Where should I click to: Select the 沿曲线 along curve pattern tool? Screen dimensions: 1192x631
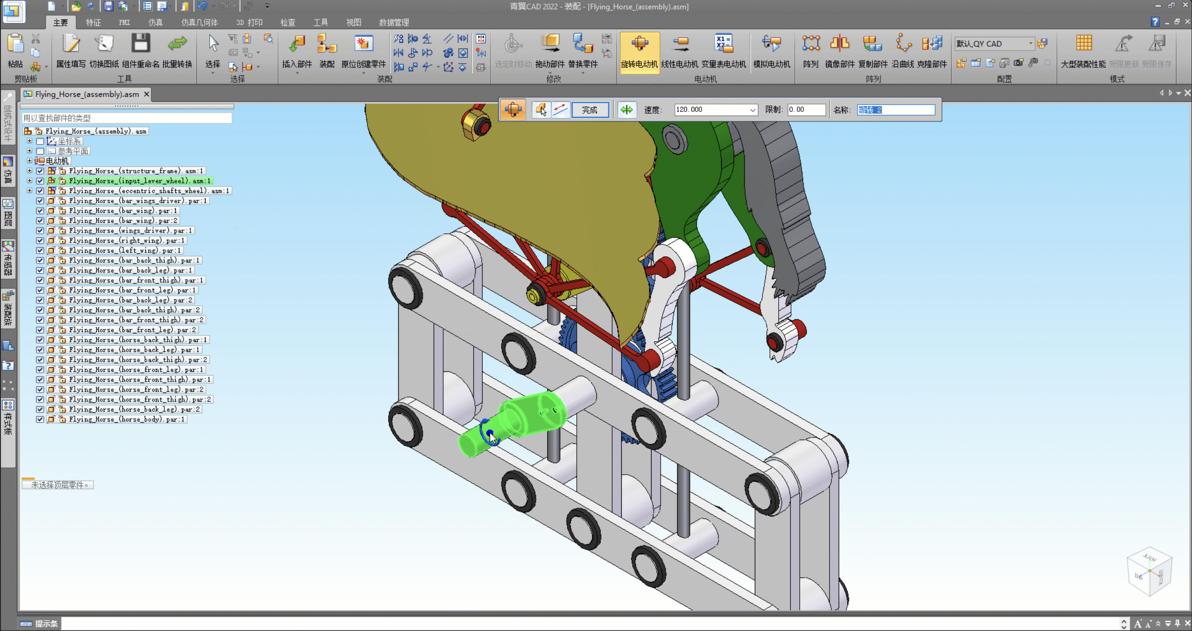(x=902, y=51)
